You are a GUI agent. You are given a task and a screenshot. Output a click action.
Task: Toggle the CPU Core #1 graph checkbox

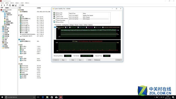70,28
